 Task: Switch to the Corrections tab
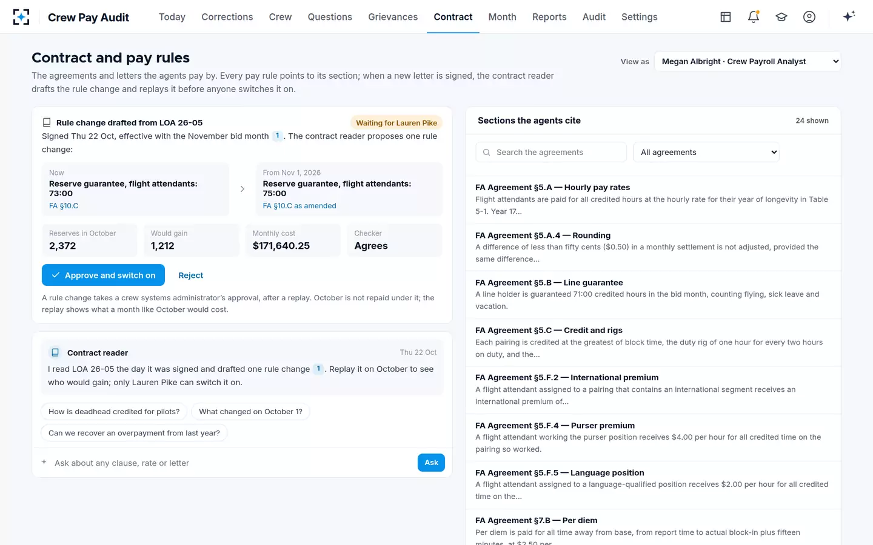[x=227, y=17]
